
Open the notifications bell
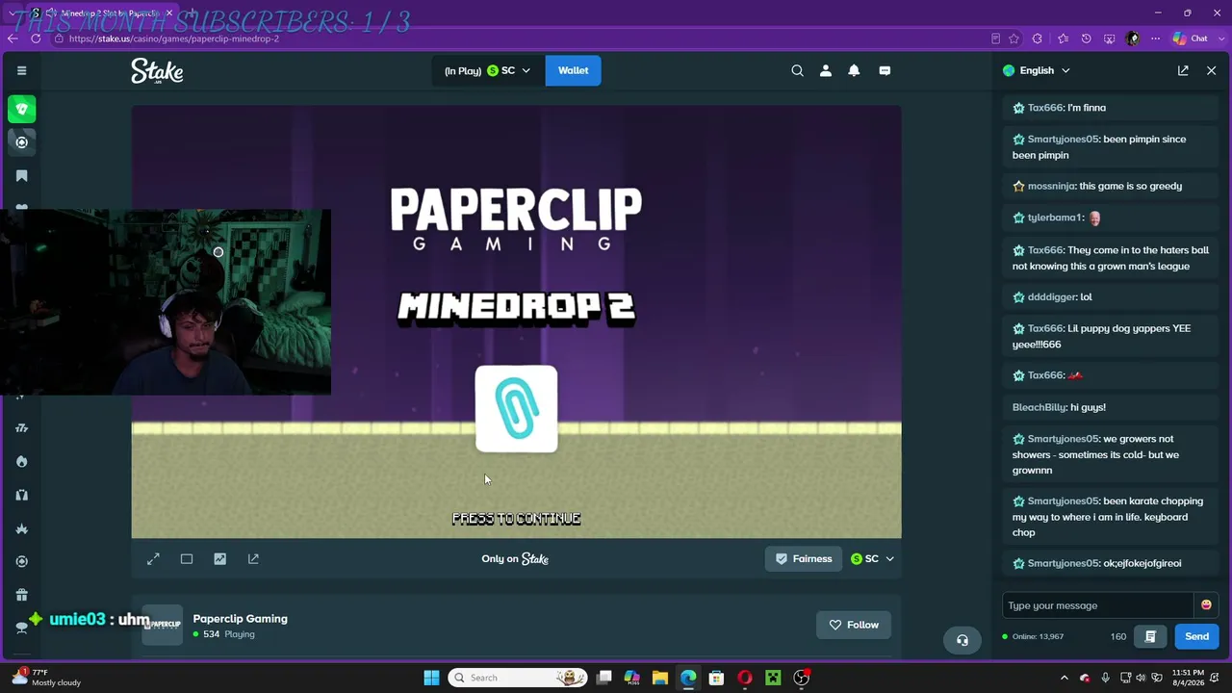(854, 70)
